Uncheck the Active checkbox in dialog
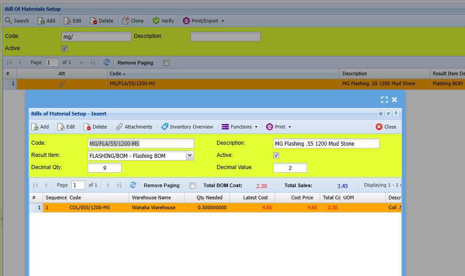This screenshot has height=276, width=465. (x=276, y=155)
